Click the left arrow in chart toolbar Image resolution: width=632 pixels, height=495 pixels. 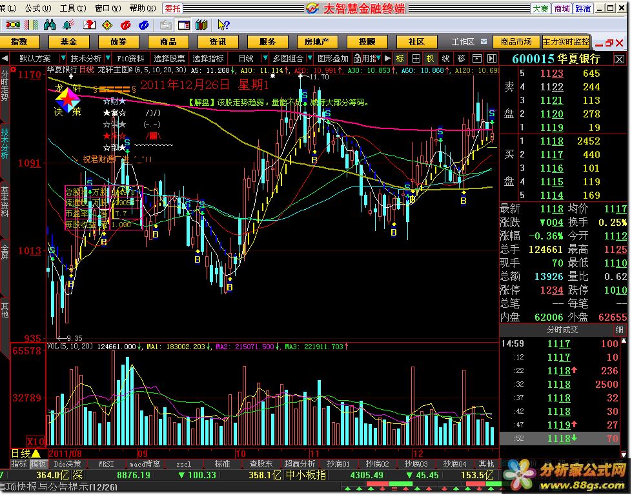[x=5, y=59]
